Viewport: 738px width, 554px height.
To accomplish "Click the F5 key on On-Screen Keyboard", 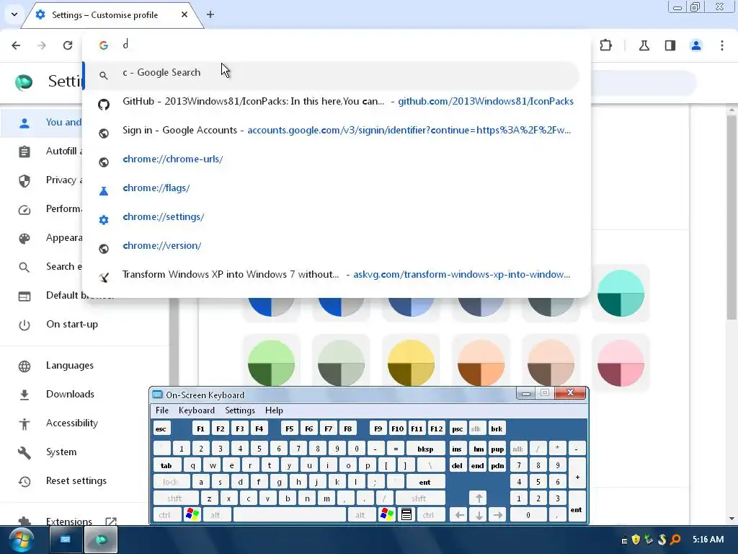I will [290, 428].
